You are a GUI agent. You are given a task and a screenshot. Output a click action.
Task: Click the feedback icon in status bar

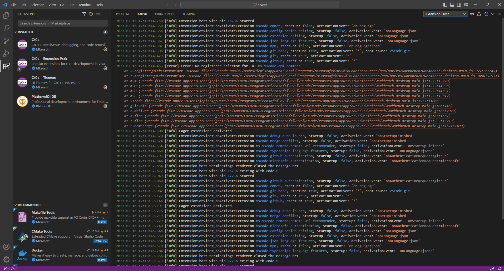click(492, 269)
